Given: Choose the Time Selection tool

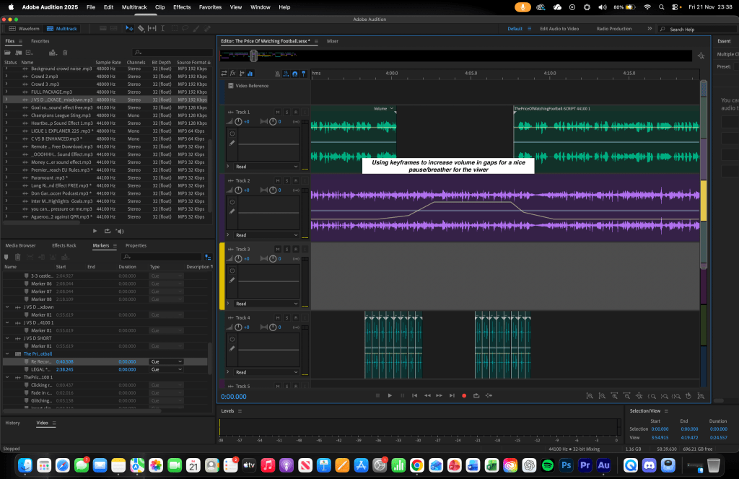Looking at the screenshot, I should pos(163,28).
